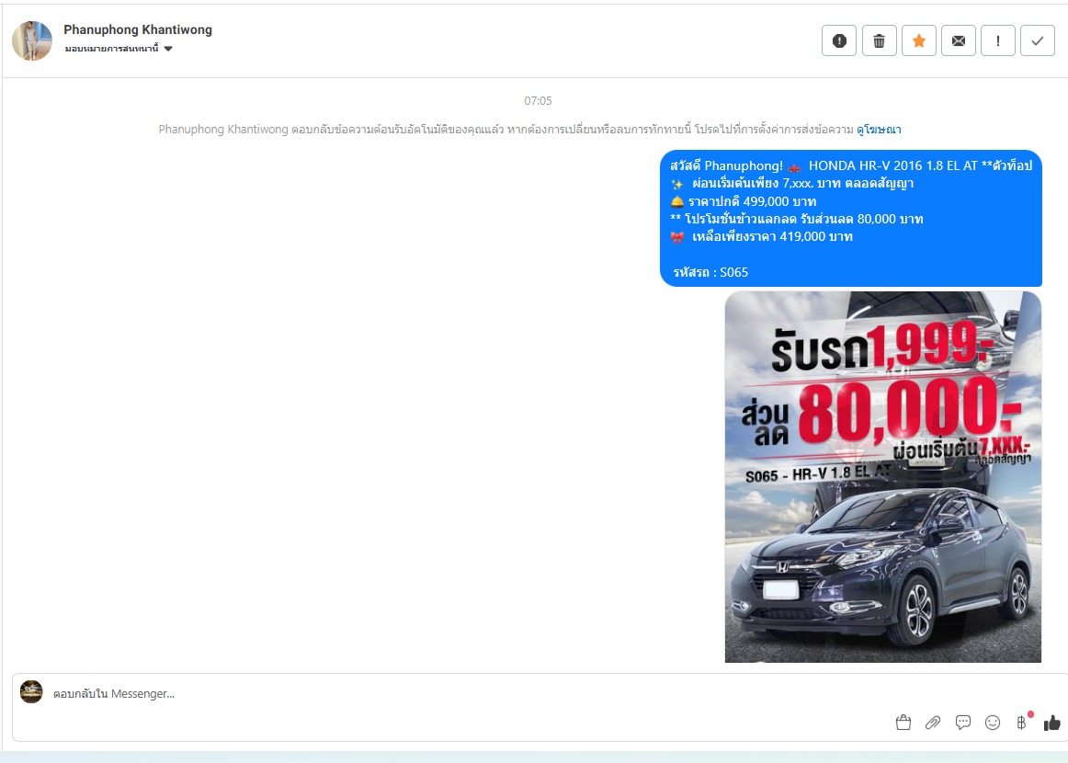Open the assign conversation dropdown arrow

168,49
